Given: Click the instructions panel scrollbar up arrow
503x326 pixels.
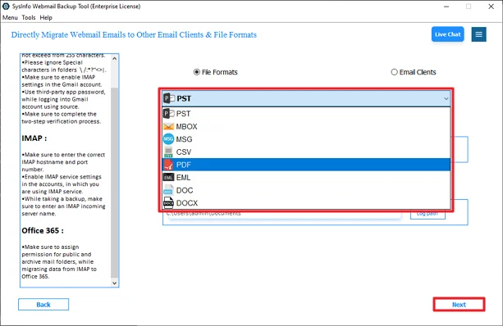Looking at the screenshot, I should 115,59.
